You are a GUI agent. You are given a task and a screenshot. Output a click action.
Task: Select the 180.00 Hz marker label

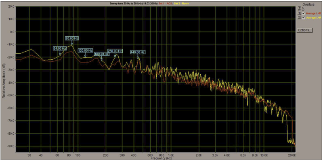click(x=101, y=54)
